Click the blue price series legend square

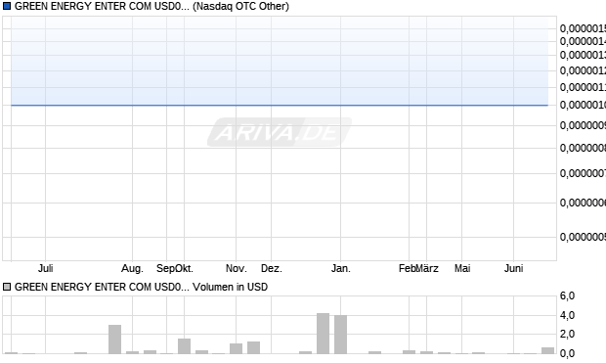coord(7,6)
